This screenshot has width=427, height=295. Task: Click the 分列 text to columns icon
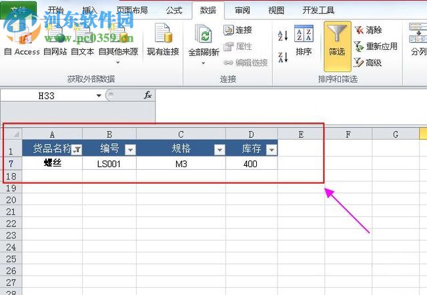coord(418,33)
